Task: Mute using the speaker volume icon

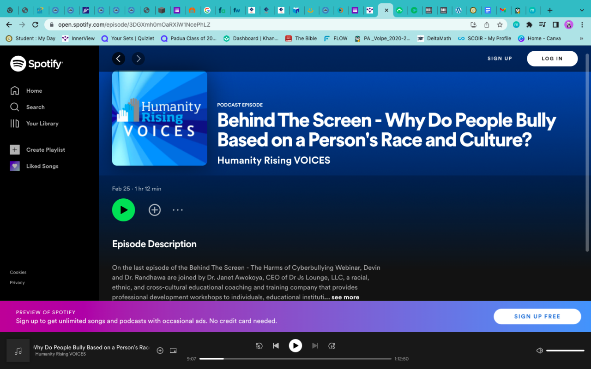Action: tap(539, 351)
